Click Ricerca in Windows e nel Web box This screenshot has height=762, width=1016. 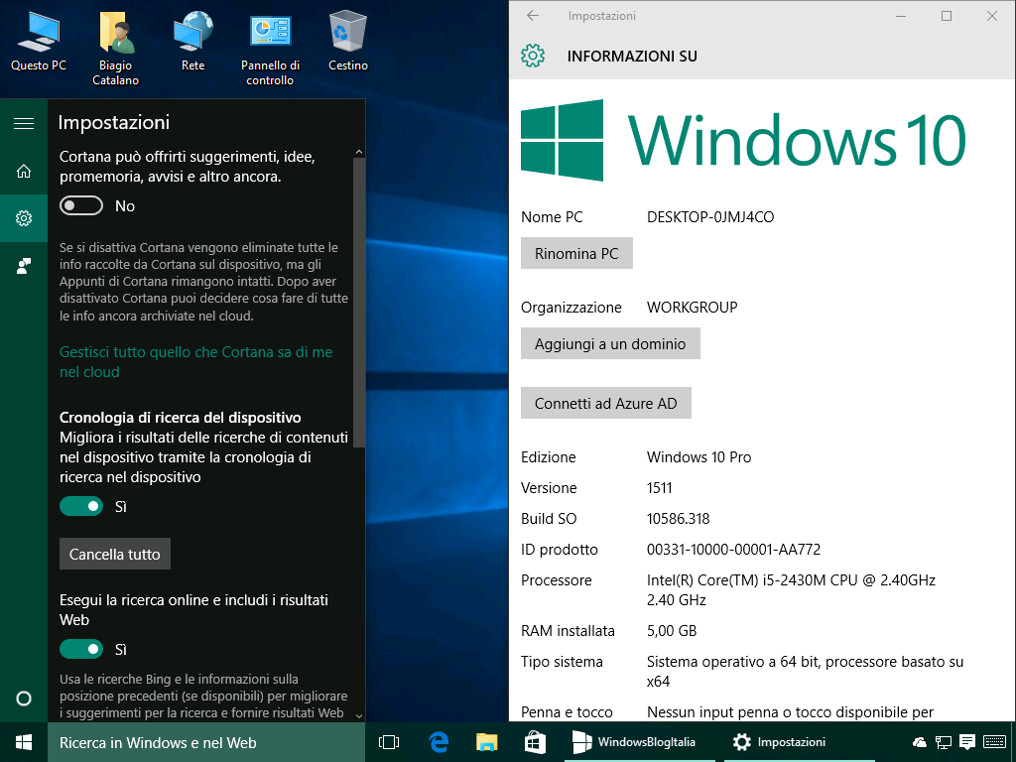click(206, 742)
